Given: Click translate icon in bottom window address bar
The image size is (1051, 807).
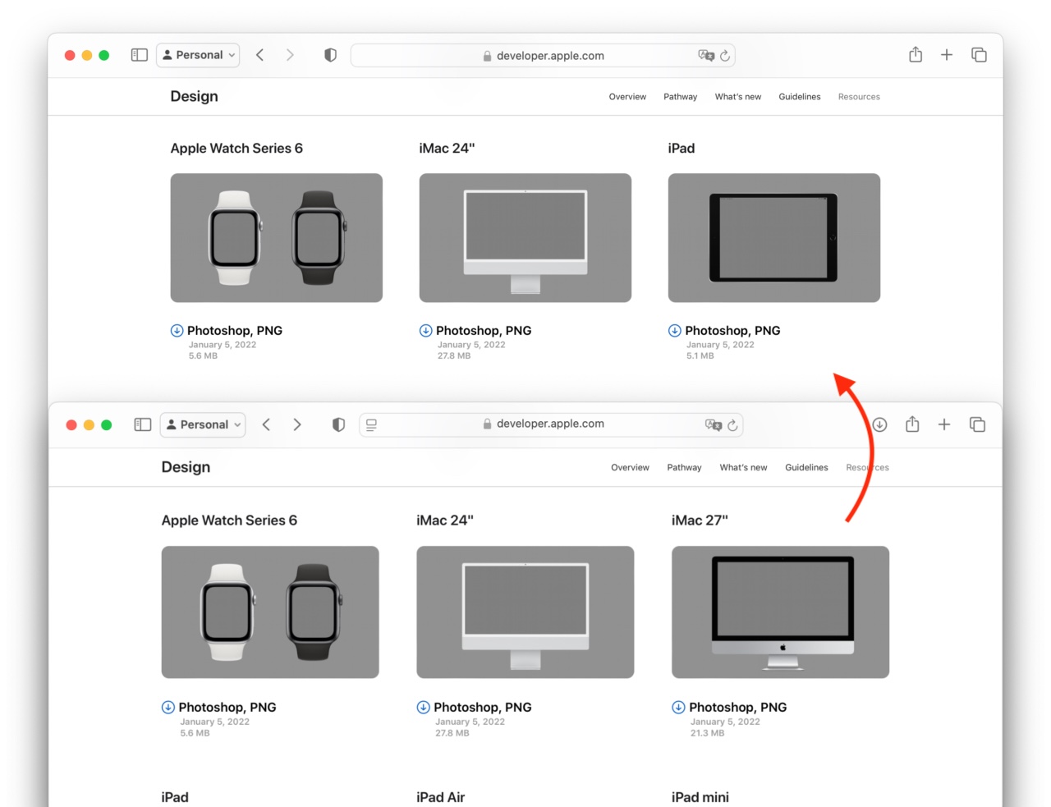Looking at the screenshot, I should [714, 424].
